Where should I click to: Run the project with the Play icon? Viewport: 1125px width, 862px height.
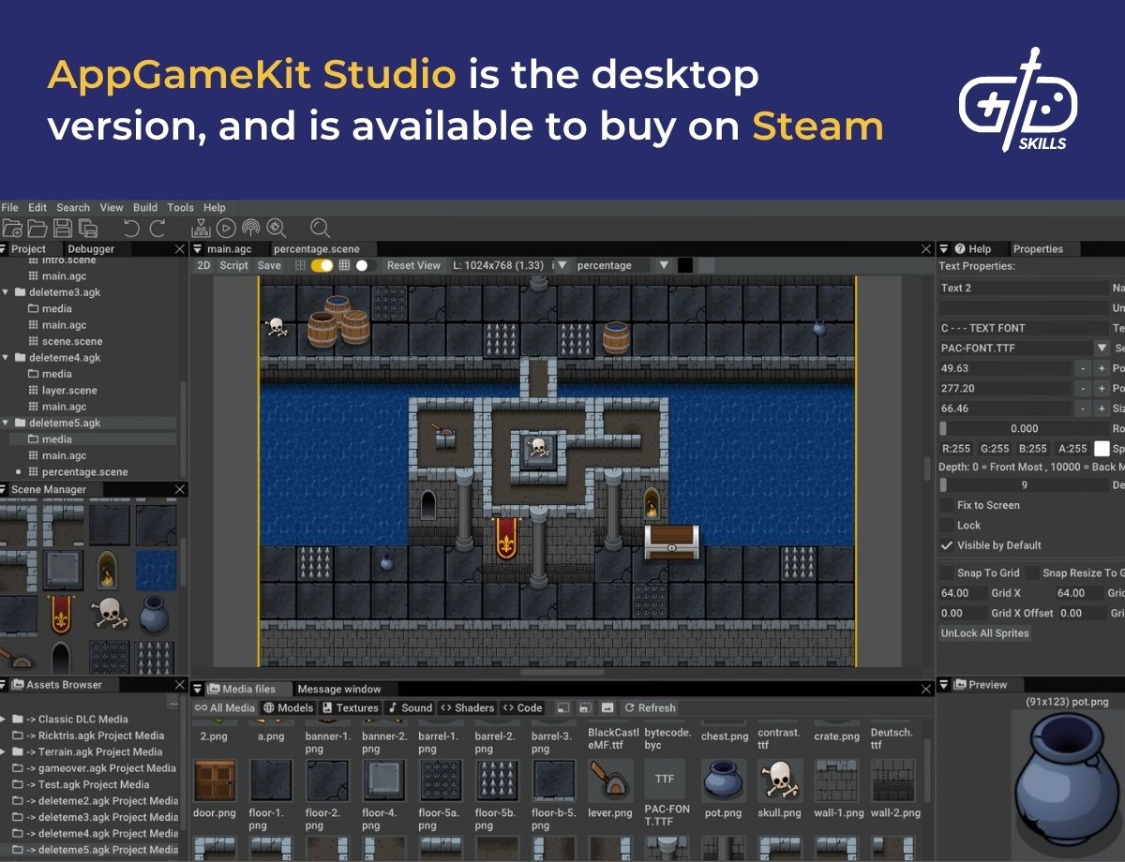click(x=226, y=228)
